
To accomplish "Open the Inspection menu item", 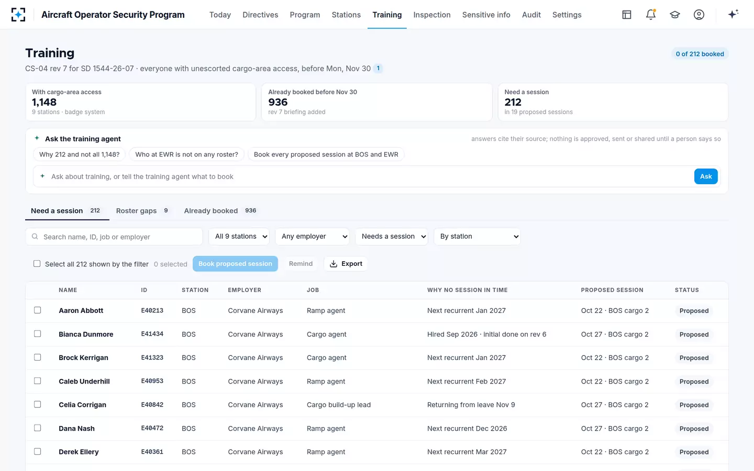I will tap(432, 15).
